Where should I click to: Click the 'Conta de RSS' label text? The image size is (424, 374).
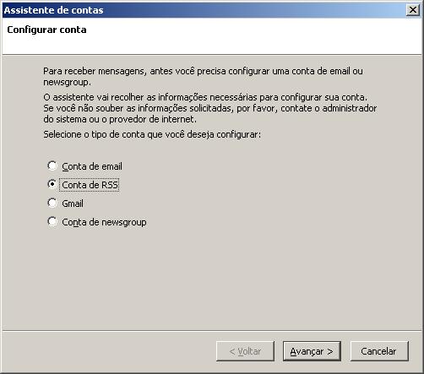90,185
